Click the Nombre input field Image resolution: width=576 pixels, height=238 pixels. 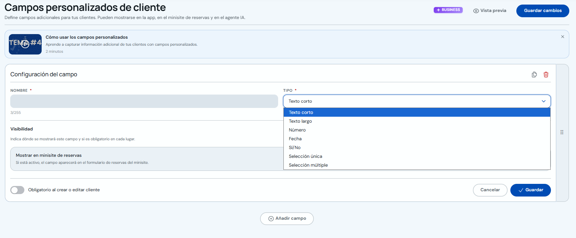(144, 101)
